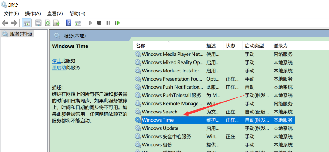The image size is (329, 152).
Task: Select Windows Media Player Net... service row
Action: pos(214,54)
